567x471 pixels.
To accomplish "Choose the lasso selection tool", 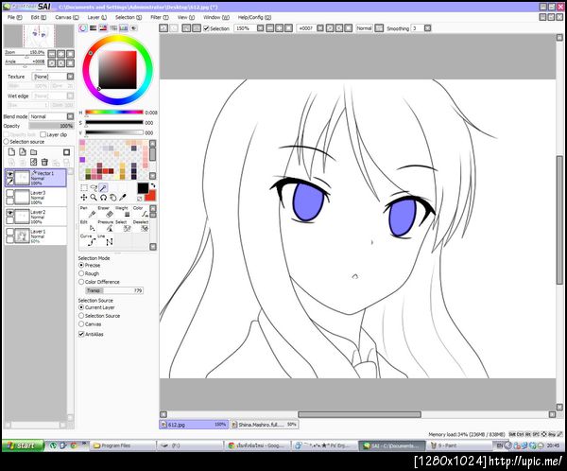I will (94, 187).
